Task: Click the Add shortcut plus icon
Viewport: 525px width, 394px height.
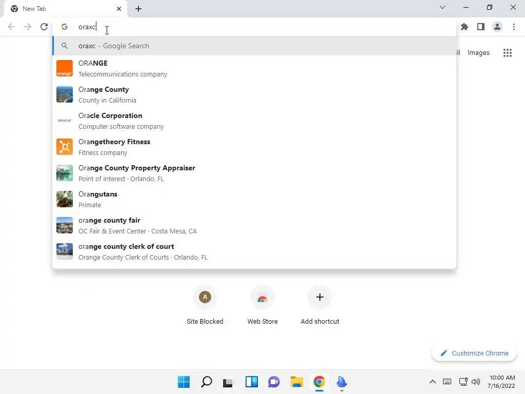Action: 320,297
